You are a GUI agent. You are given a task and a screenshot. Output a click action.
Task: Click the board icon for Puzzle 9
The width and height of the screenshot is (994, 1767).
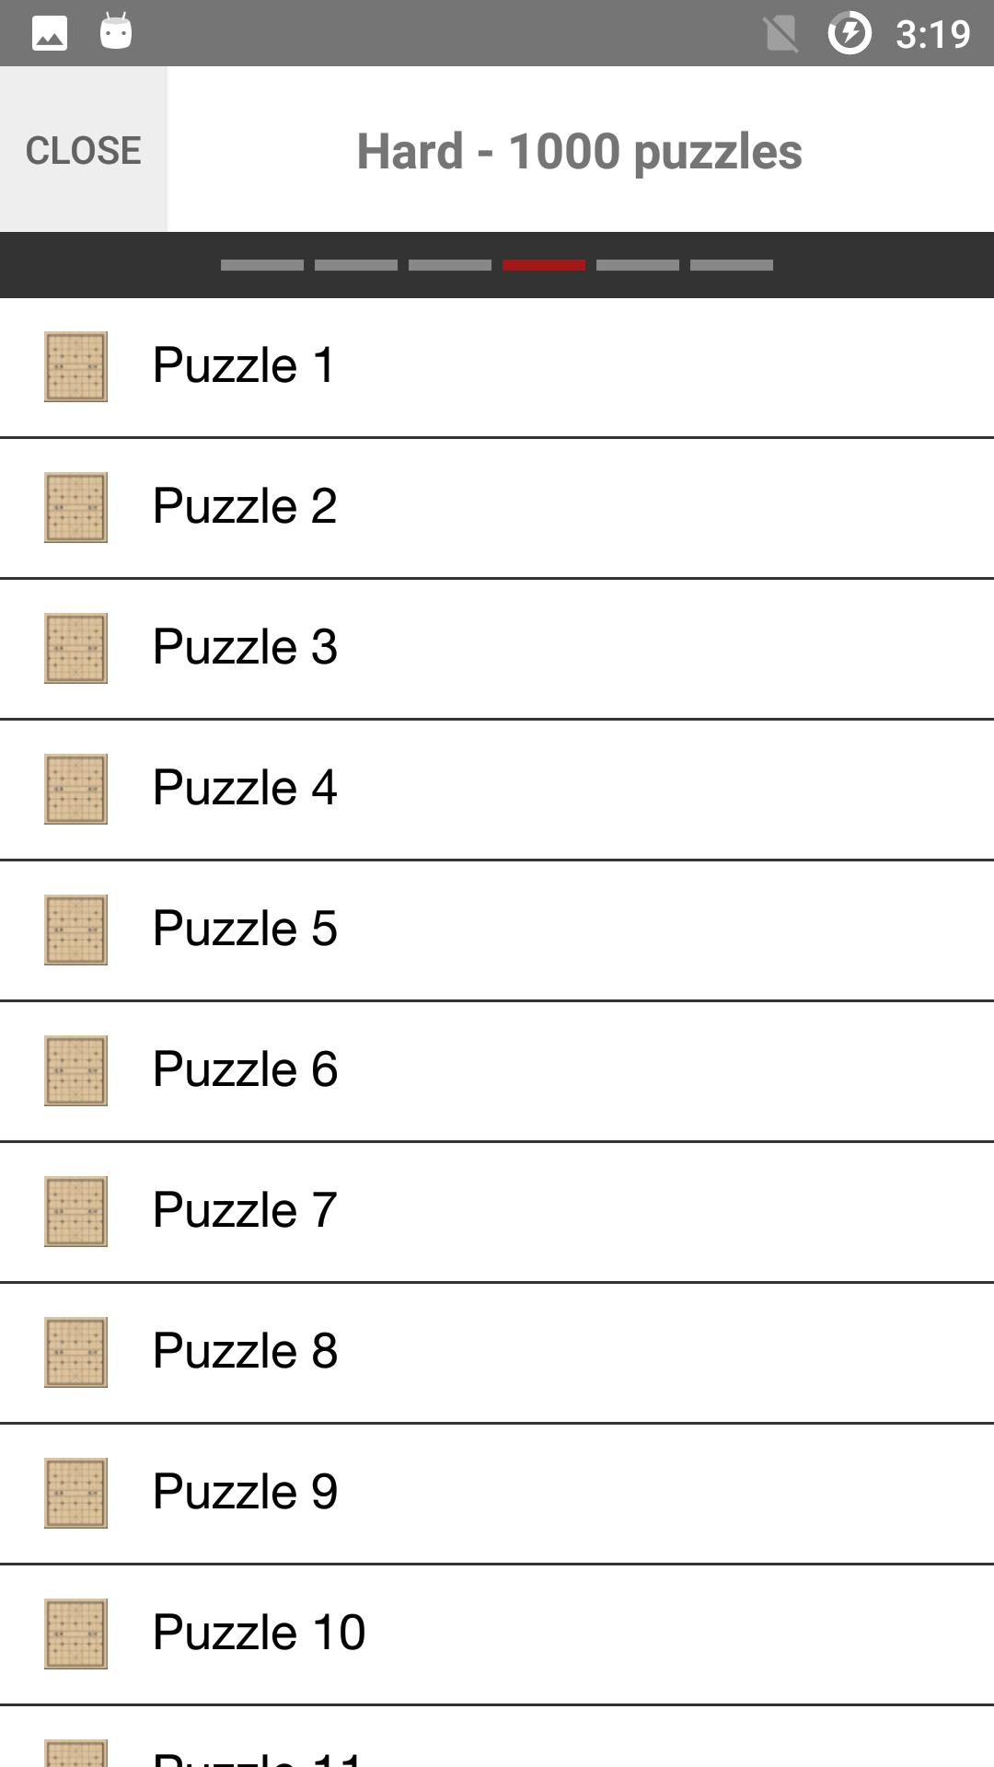tap(75, 1493)
